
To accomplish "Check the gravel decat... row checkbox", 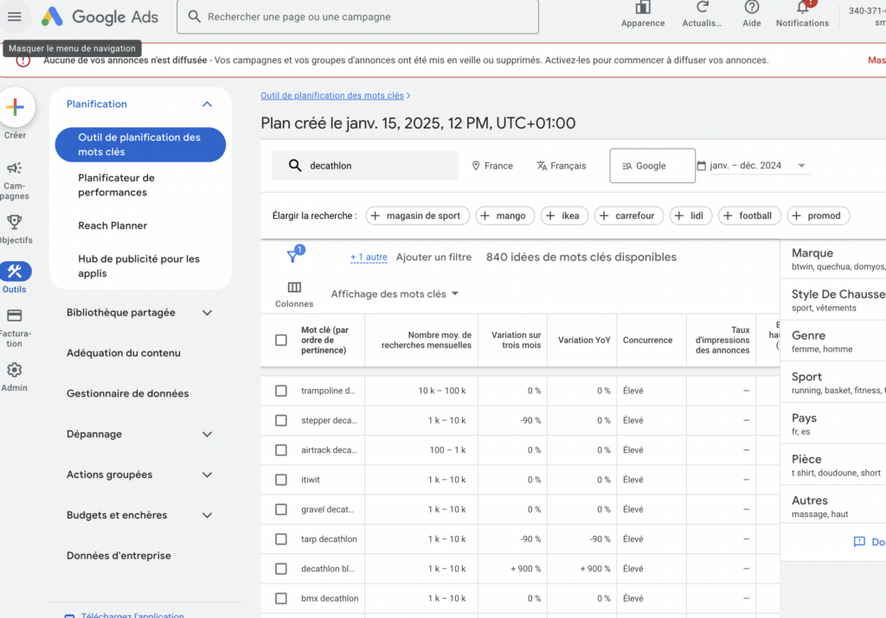I will (281, 509).
